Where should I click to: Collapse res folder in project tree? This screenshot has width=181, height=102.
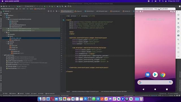pos(5,32)
